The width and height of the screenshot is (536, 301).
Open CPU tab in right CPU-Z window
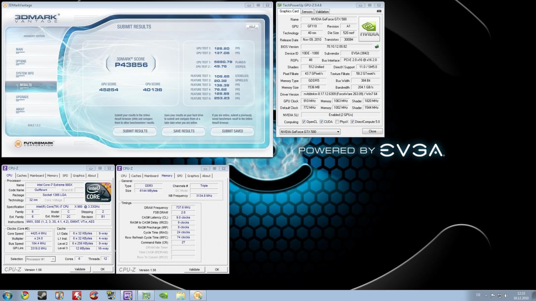[124, 176]
